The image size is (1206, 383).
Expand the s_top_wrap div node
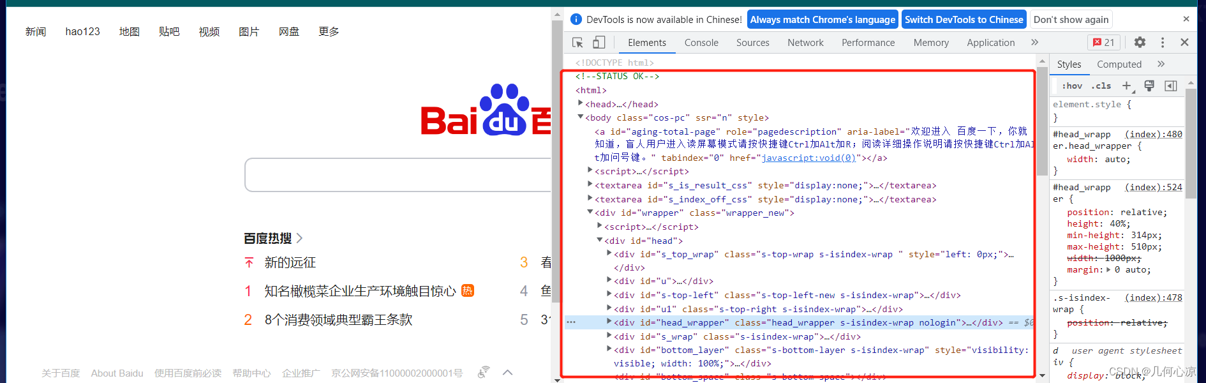coord(609,253)
